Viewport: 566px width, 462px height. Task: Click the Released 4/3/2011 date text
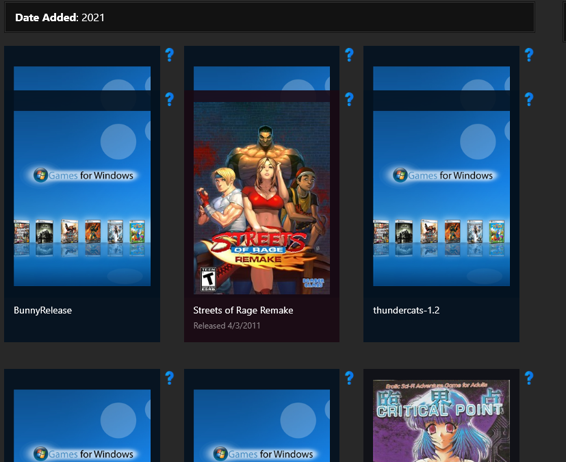(x=227, y=326)
